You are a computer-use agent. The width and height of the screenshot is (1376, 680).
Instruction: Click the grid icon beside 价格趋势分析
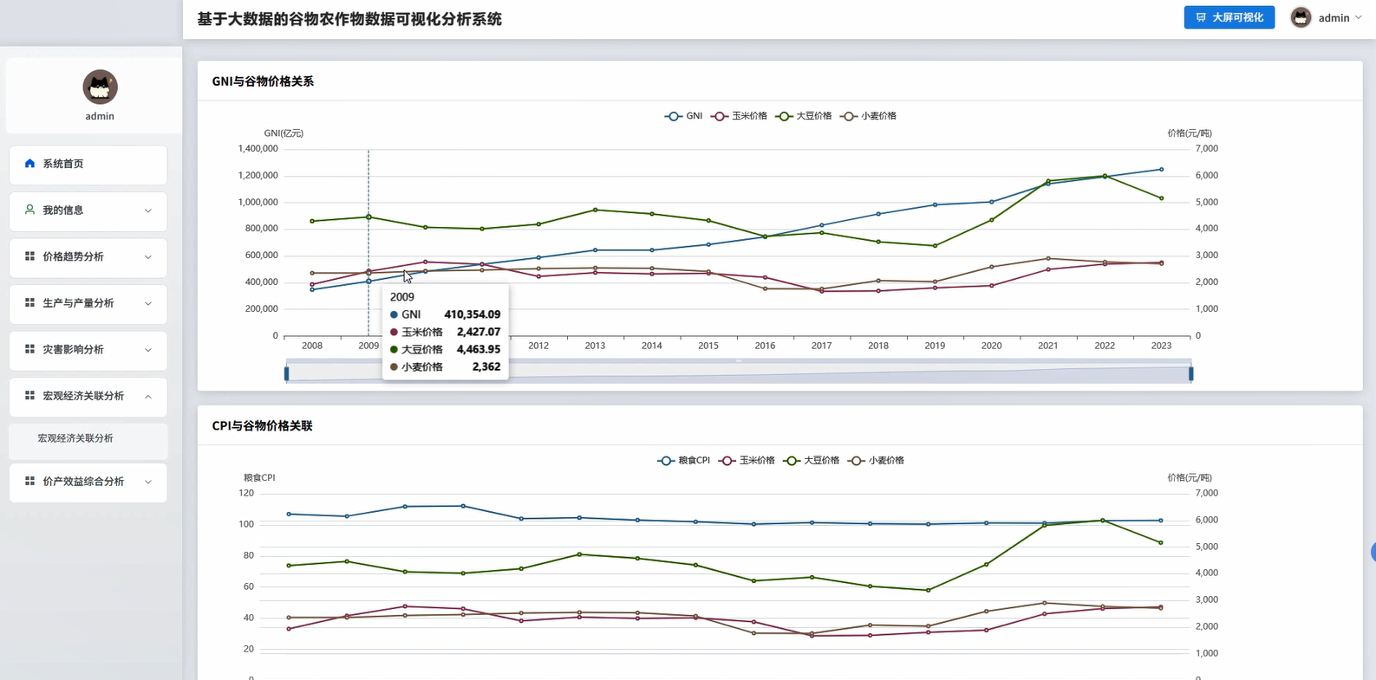29,256
